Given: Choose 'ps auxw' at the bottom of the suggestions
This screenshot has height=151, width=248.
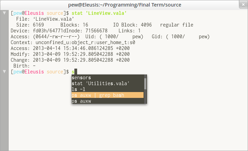Looking at the screenshot, I should pos(108,101).
